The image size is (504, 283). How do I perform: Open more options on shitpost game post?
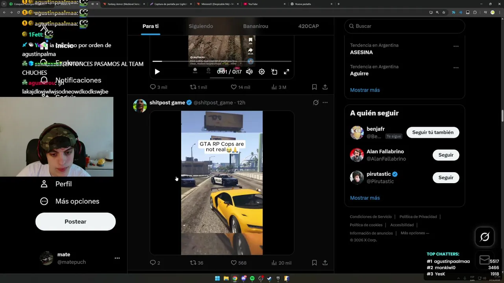(x=325, y=103)
